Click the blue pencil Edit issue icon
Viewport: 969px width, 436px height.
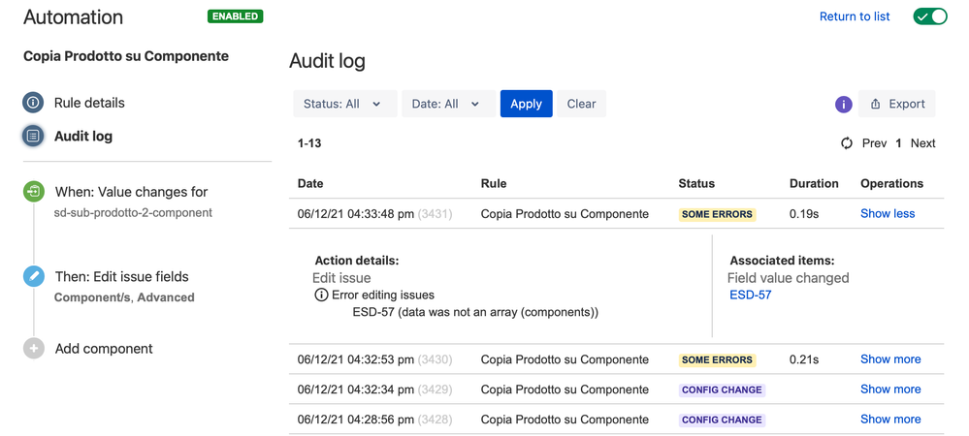pyautogui.click(x=33, y=276)
